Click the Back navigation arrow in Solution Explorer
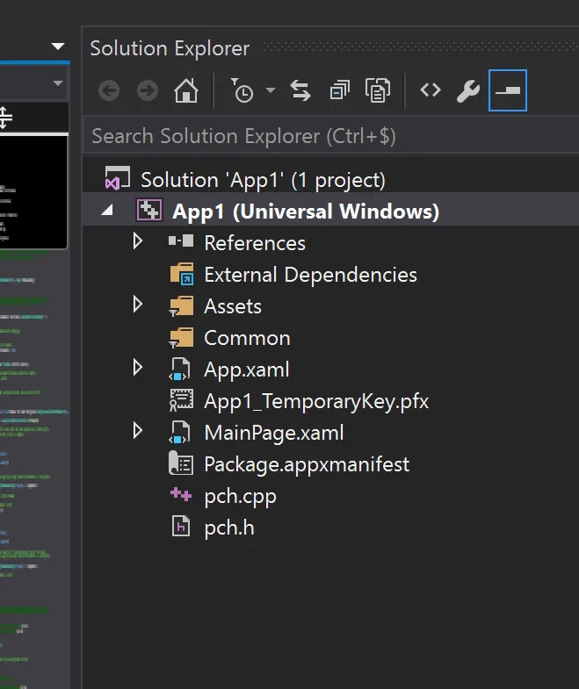The width and height of the screenshot is (579, 689). point(109,91)
